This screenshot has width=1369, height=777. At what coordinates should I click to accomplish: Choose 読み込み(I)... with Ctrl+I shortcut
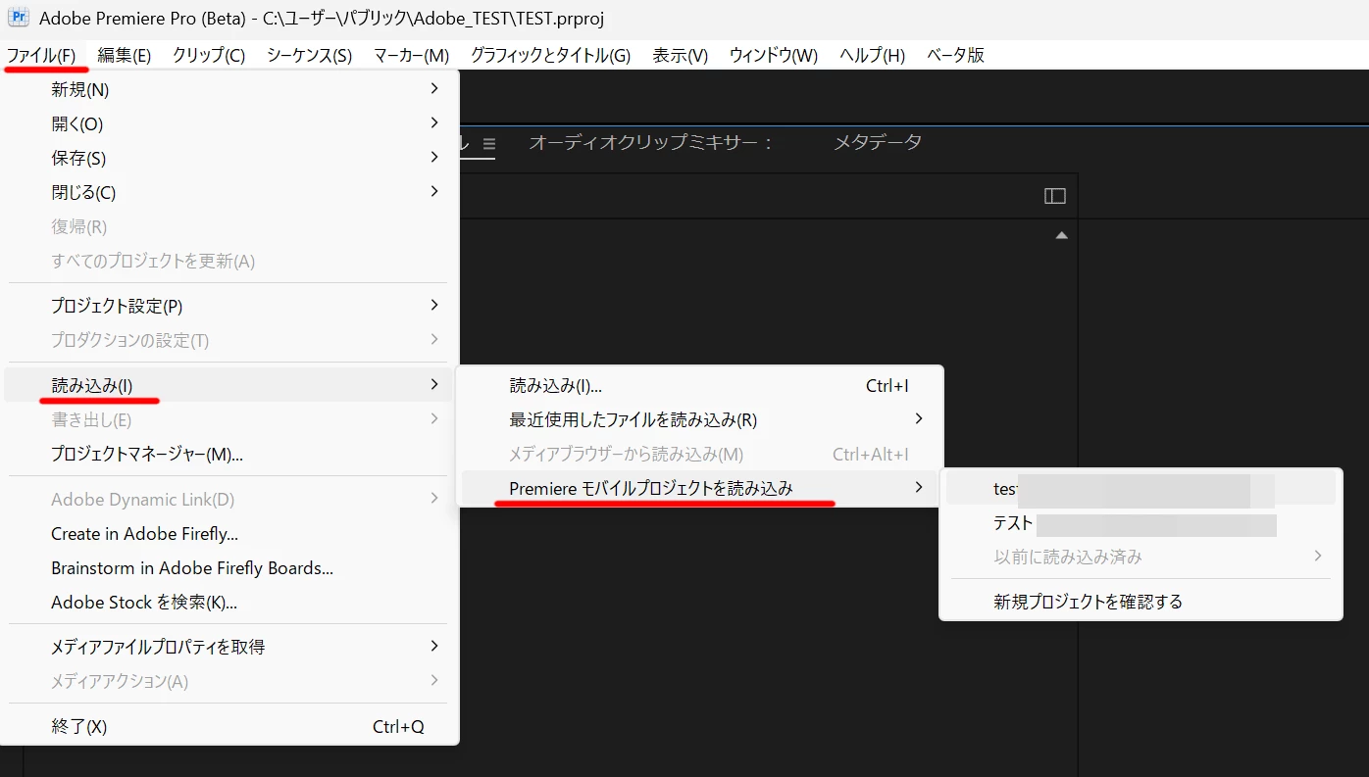pyautogui.click(x=700, y=386)
